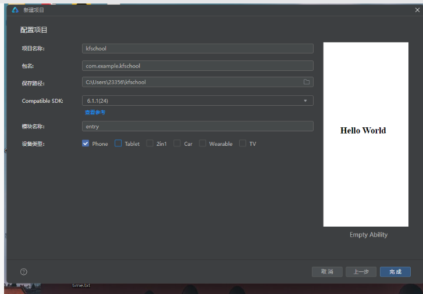Viewport: 423px width, 294px height.
Task: Uncheck the Phone device type
Action: click(86, 144)
